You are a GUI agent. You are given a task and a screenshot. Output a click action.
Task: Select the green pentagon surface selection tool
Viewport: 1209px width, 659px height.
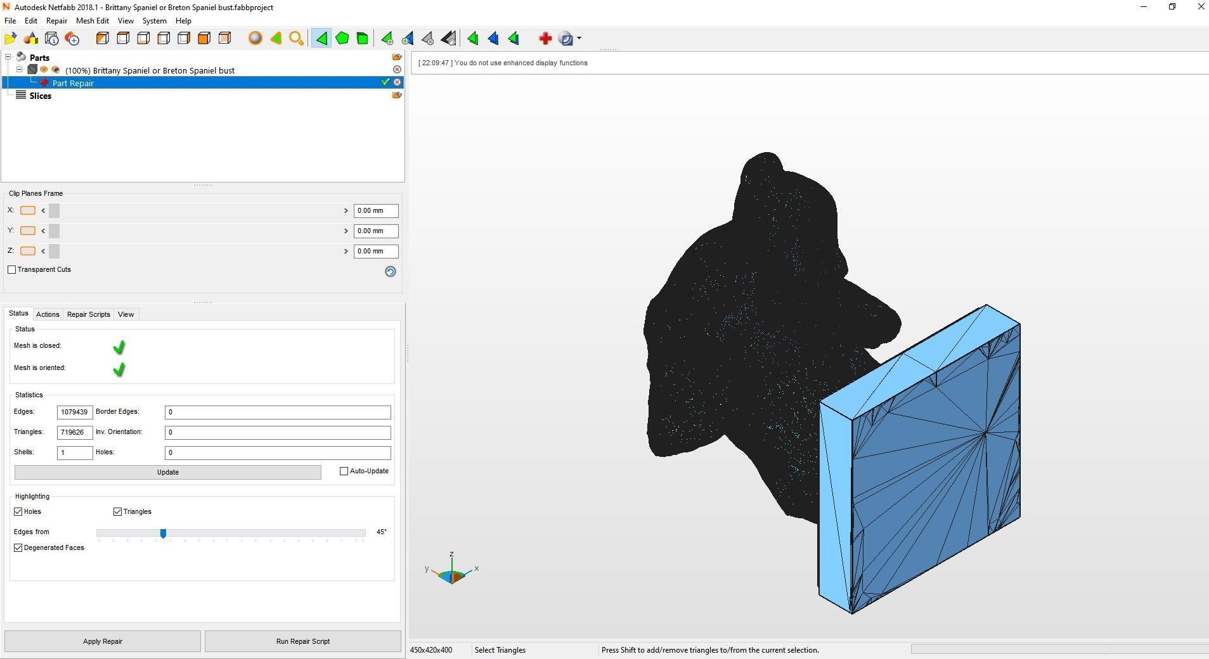pos(342,39)
